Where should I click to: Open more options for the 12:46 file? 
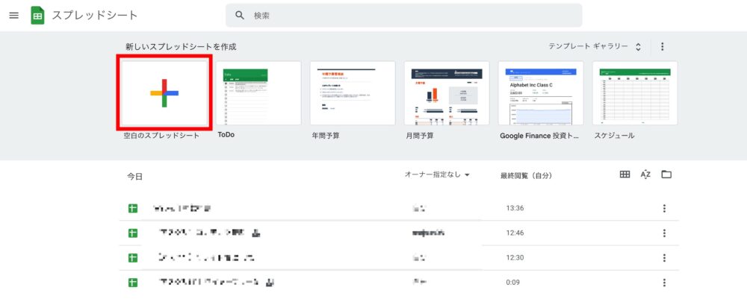[664, 233]
